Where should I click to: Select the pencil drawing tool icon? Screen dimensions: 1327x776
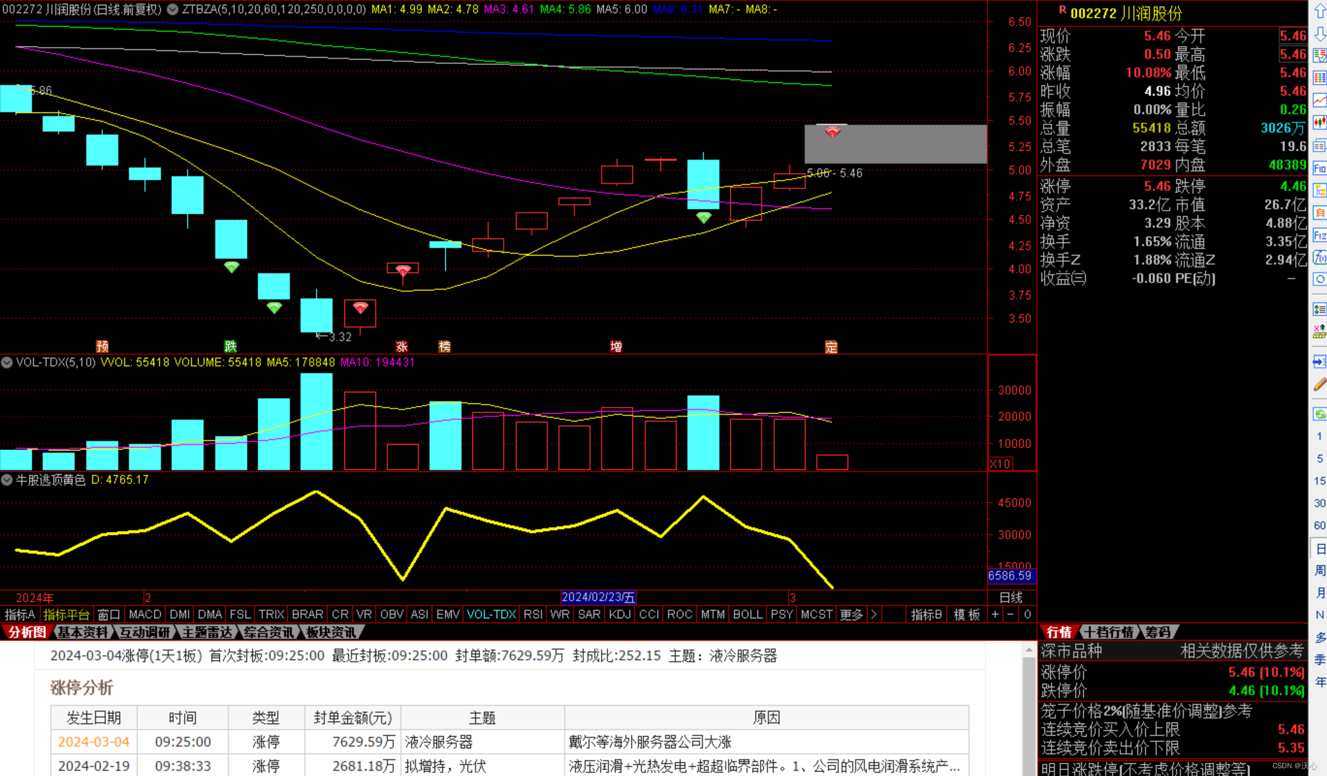[x=1319, y=385]
